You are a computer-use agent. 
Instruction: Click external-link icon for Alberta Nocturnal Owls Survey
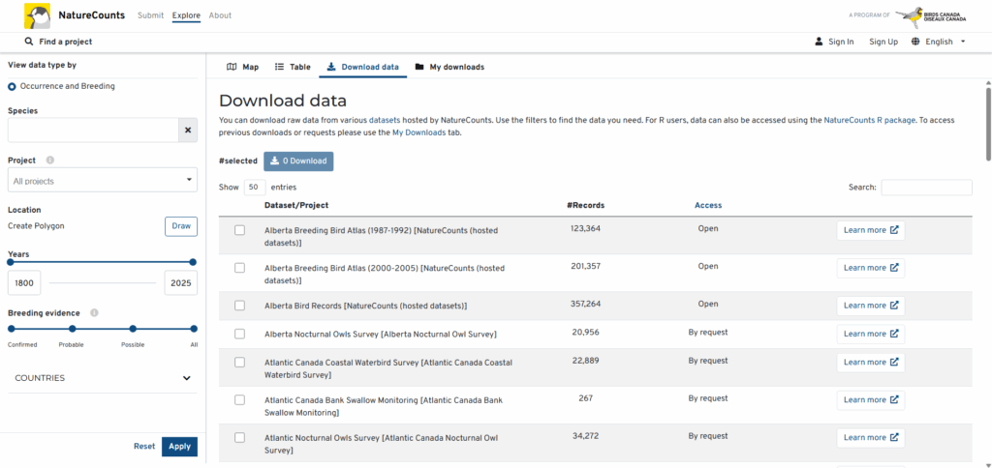pyautogui.click(x=894, y=335)
